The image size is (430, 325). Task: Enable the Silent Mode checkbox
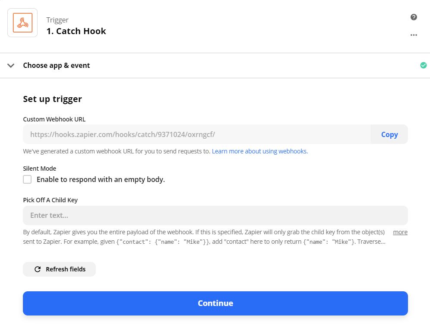pyautogui.click(x=27, y=179)
